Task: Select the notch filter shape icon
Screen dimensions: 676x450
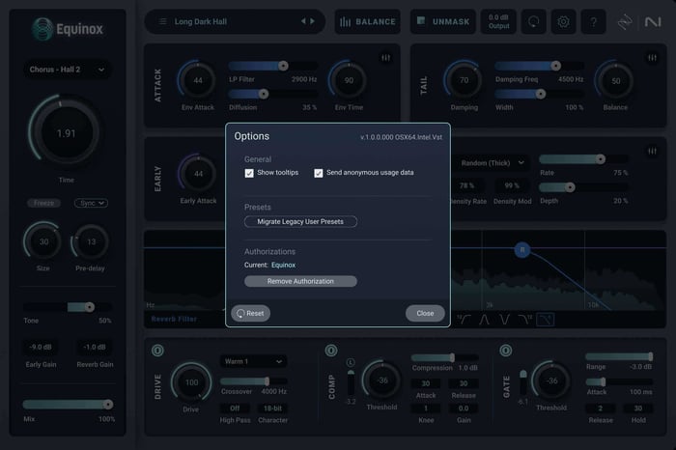Action: point(504,320)
